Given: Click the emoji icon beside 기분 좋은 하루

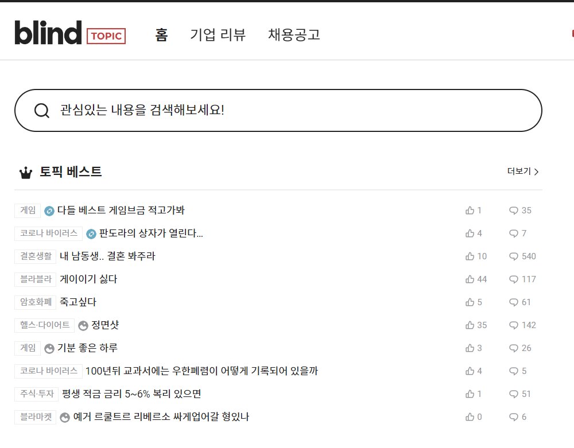Looking at the screenshot, I should click(x=49, y=348).
